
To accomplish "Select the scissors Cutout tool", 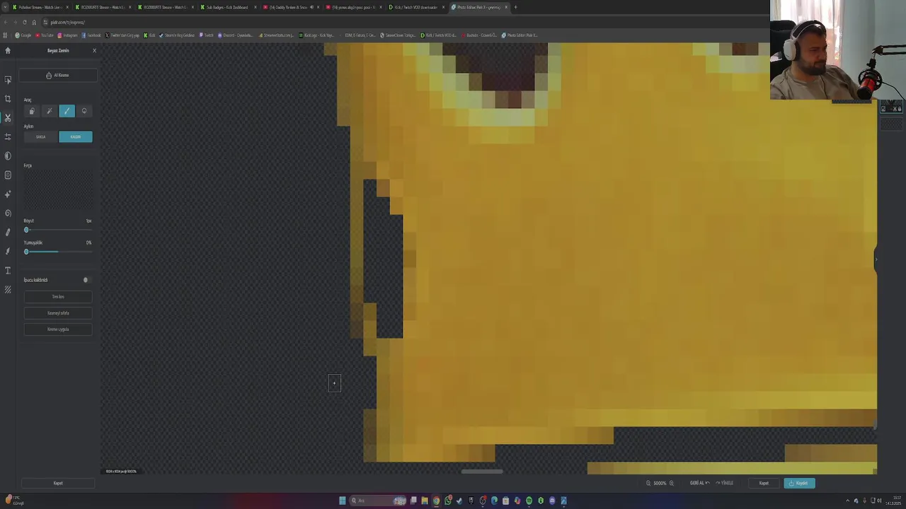I will [8, 118].
